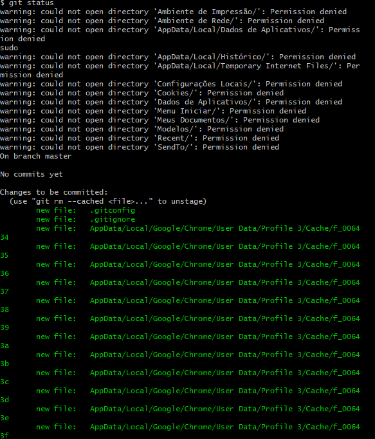This screenshot has width=375, height=439.
Task: Click the 'git status' command text
Action: pos(32,3)
